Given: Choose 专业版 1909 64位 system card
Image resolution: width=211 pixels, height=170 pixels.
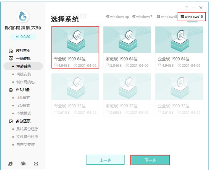Looking at the screenshot, I should [75, 48].
